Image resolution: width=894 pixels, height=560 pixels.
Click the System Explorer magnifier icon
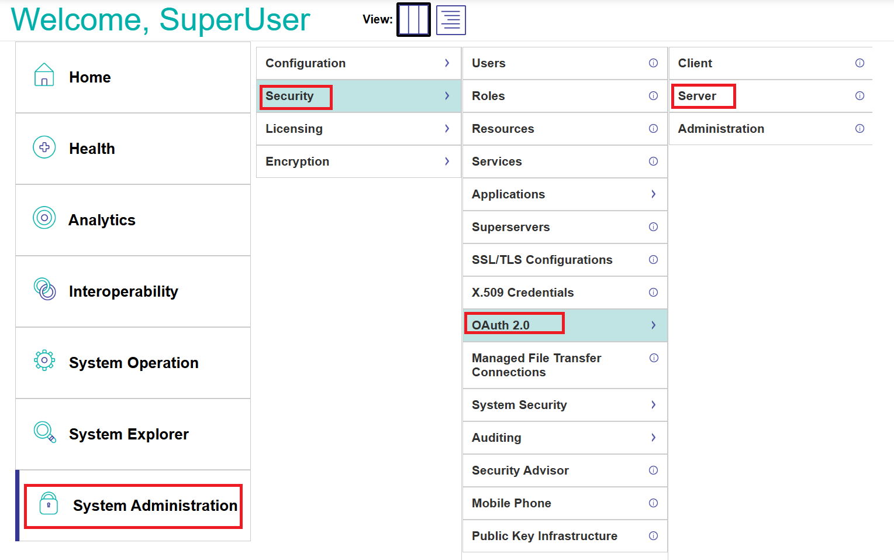click(45, 432)
